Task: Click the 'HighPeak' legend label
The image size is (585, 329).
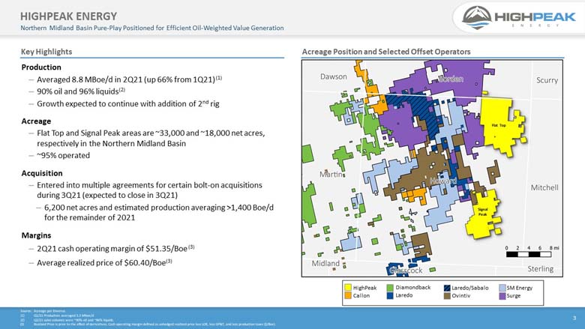Action: pyautogui.click(x=365, y=288)
